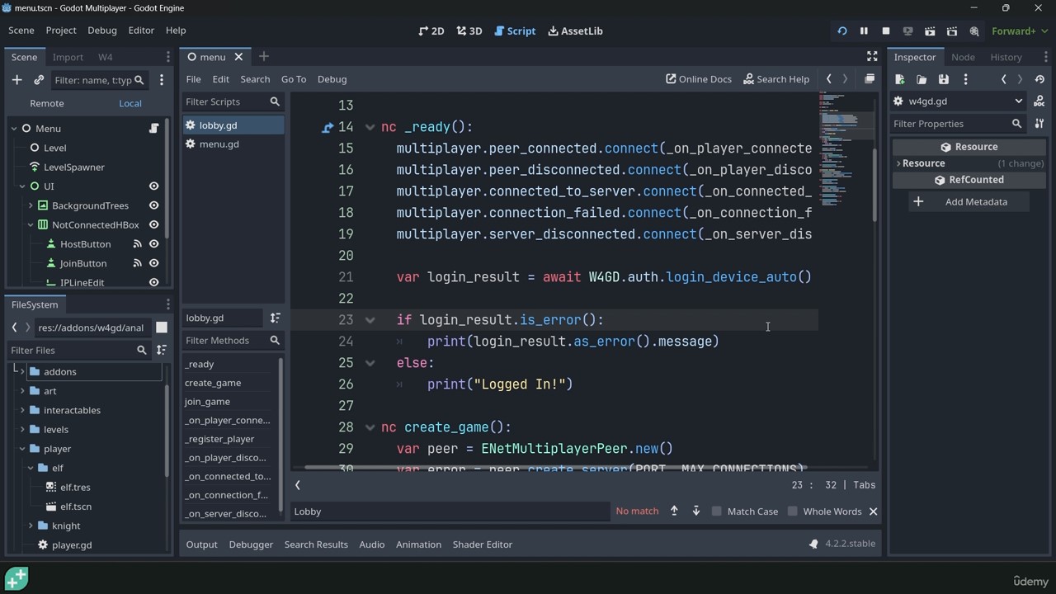
Task: Open the Debugger bottom panel
Action: point(251,544)
